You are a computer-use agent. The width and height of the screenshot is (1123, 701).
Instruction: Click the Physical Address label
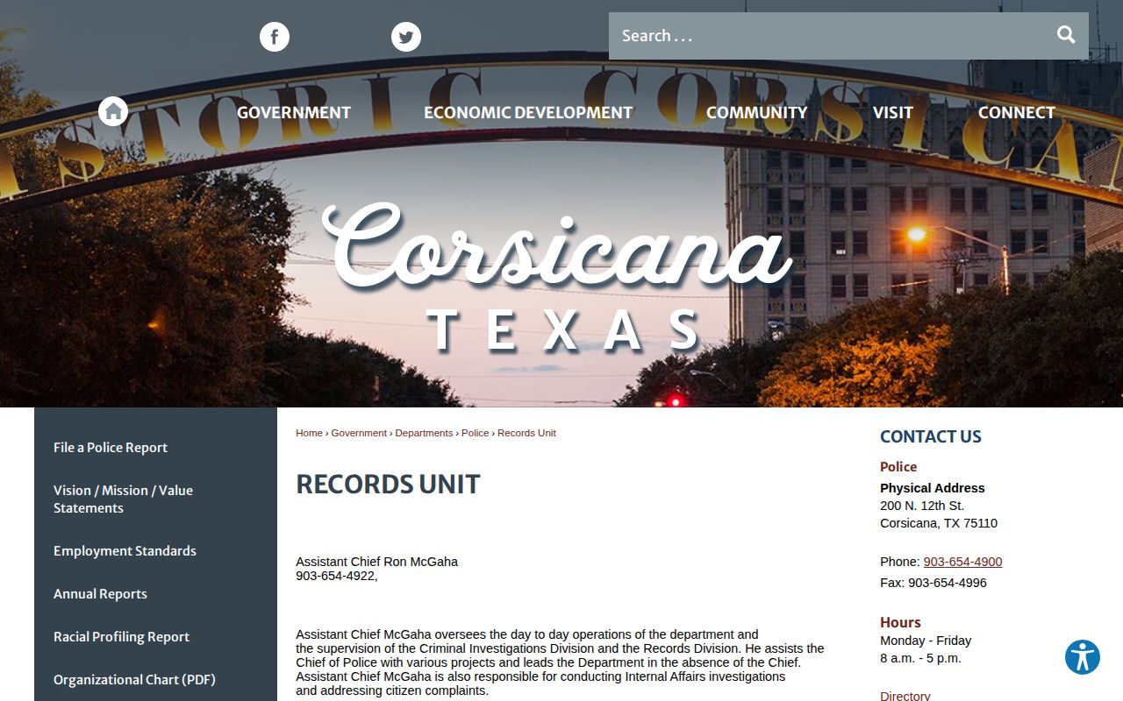pyautogui.click(x=933, y=488)
